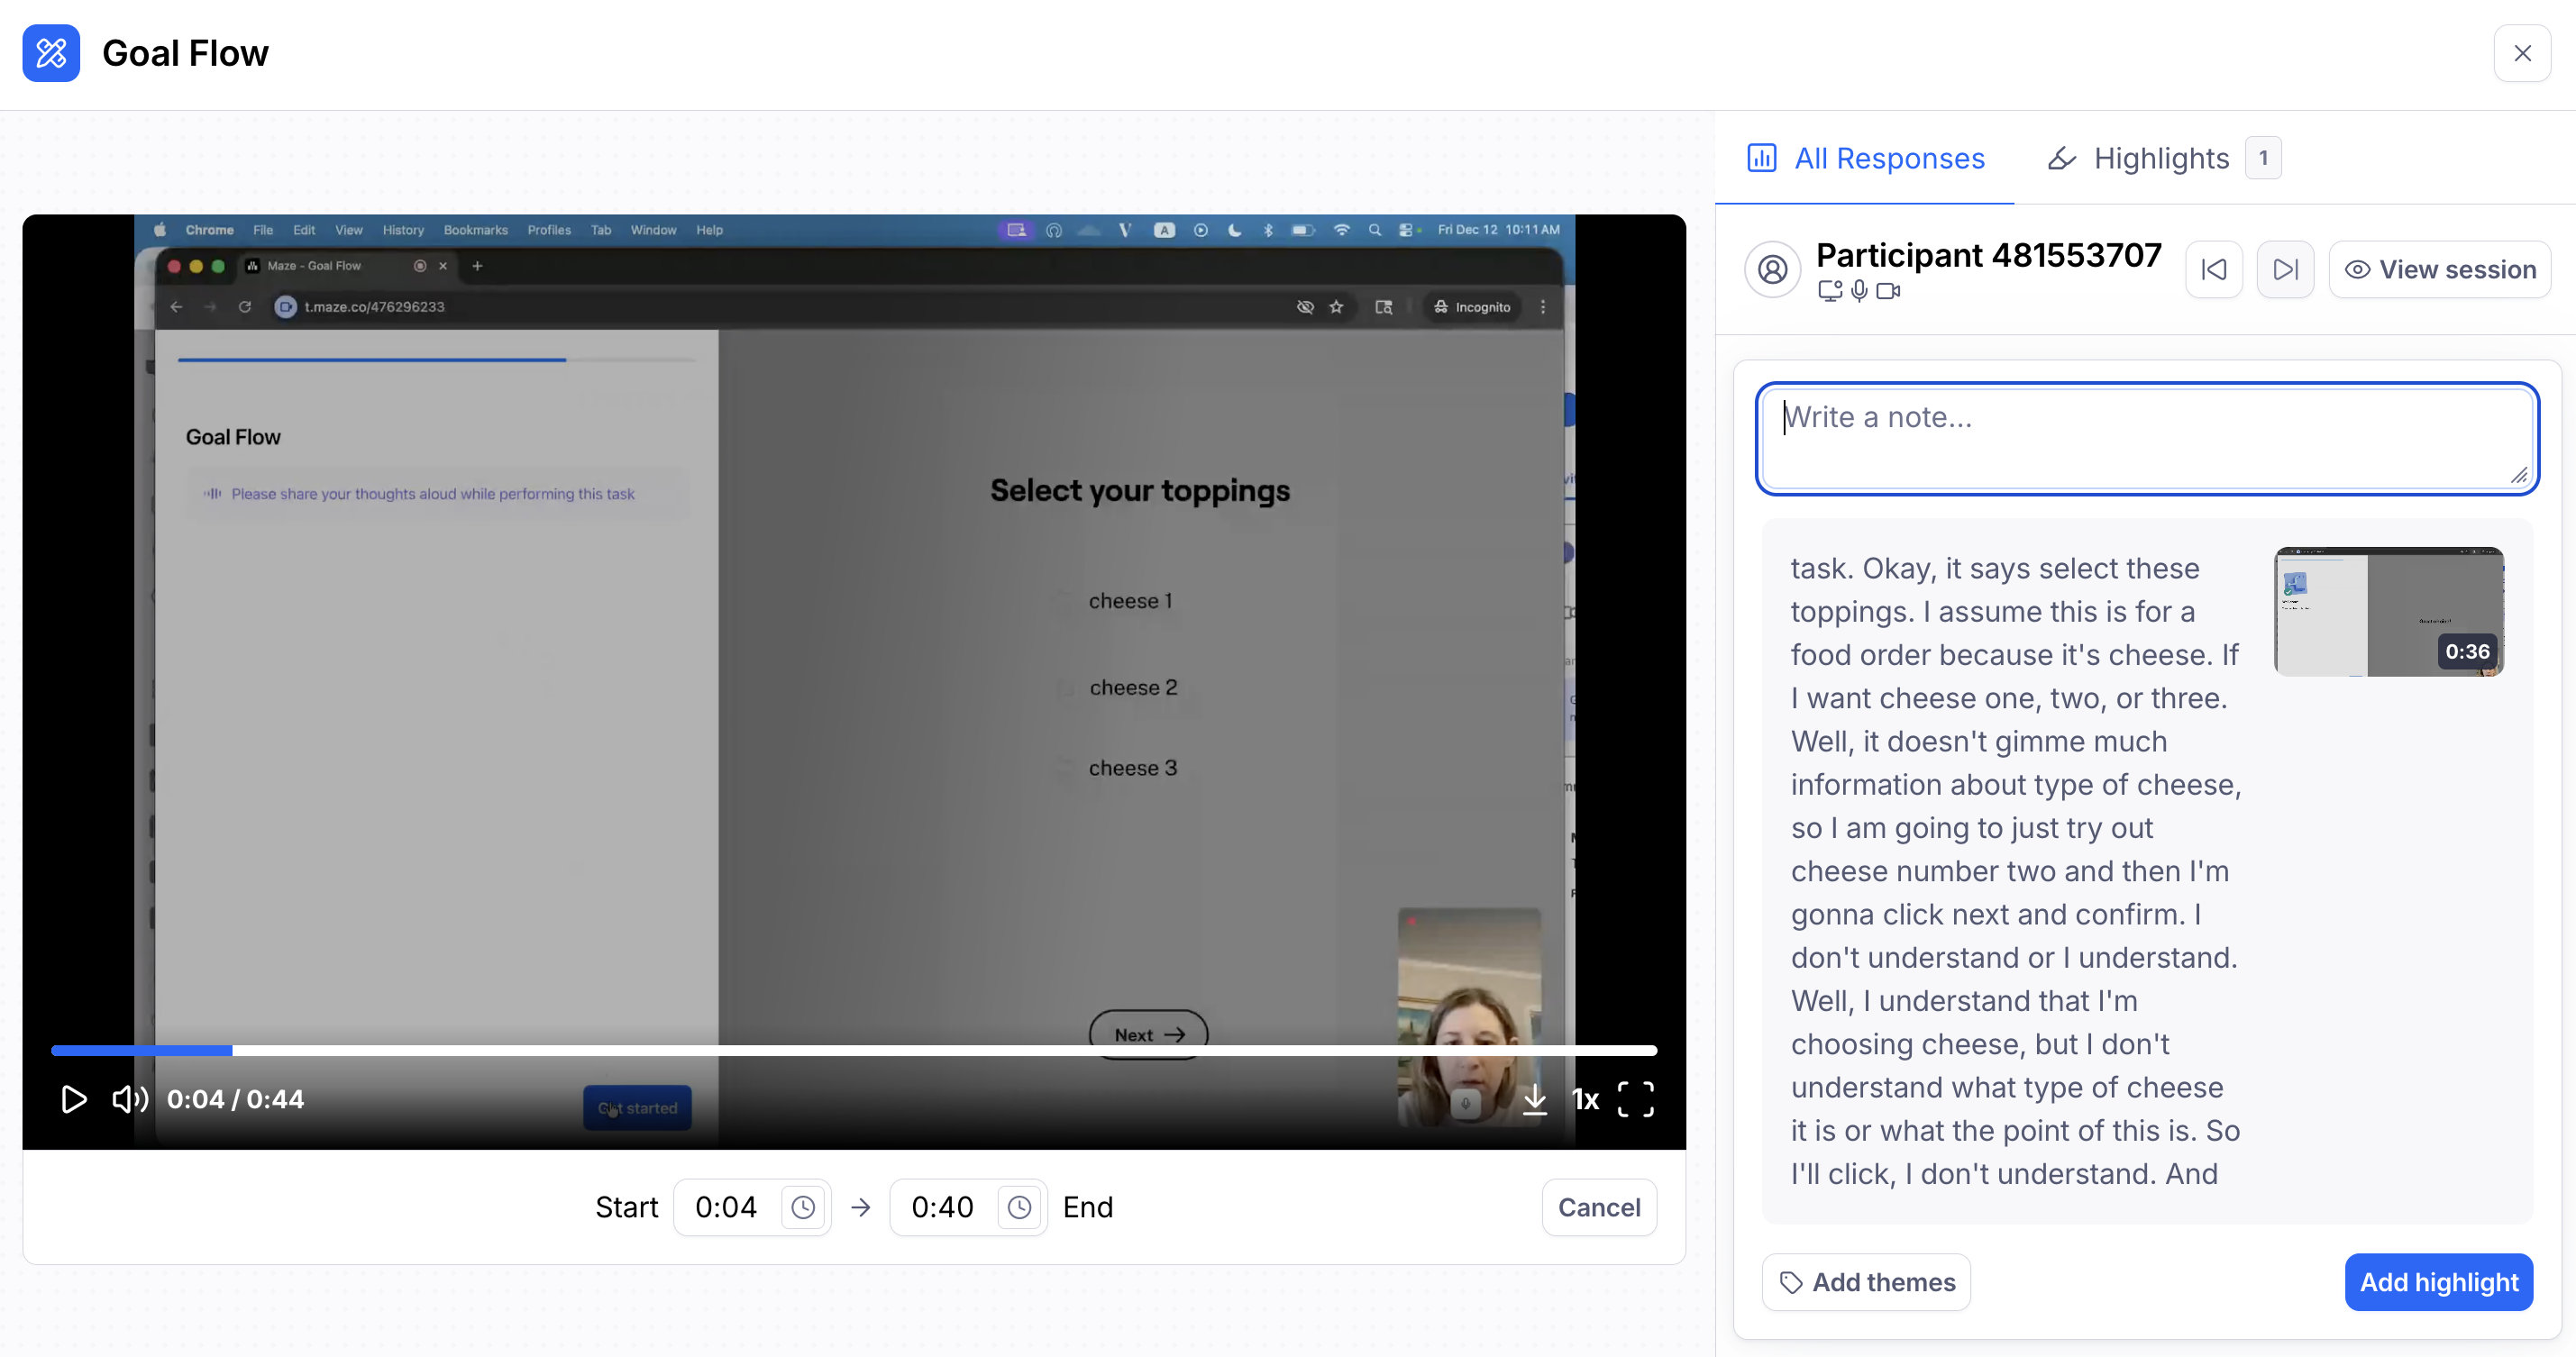Open the 1x playback speed menu

(x=1585, y=1099)
